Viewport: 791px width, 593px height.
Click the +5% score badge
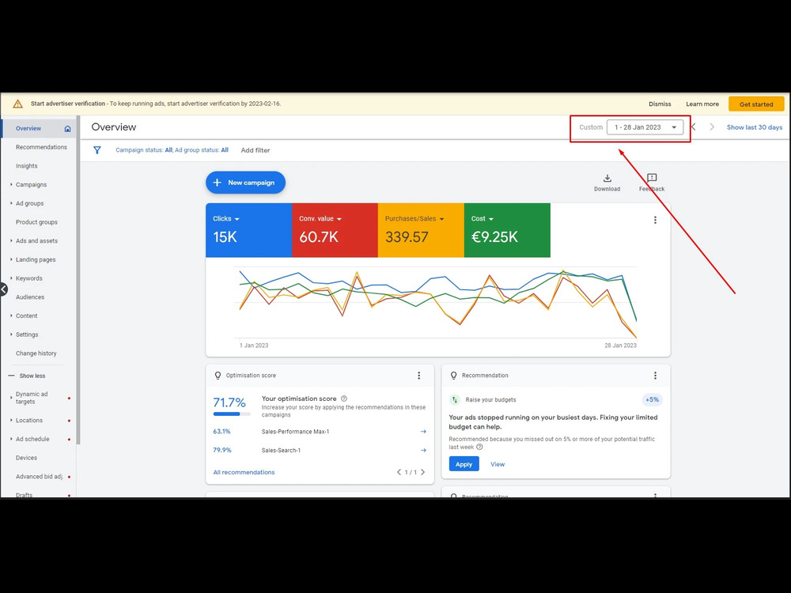click(652, 400)
